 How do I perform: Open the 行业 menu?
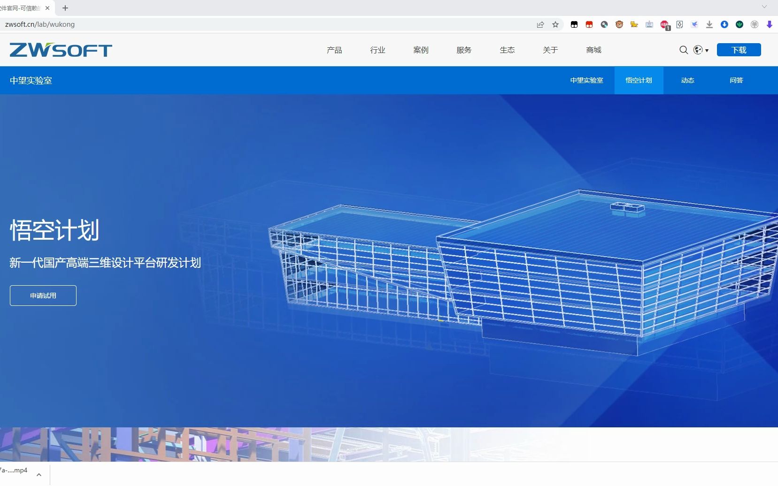377,50
